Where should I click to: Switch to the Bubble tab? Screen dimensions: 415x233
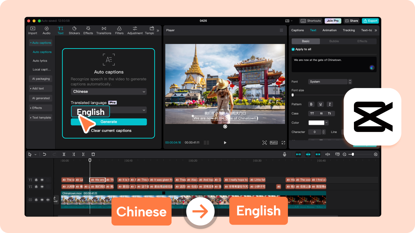point(334,41)
